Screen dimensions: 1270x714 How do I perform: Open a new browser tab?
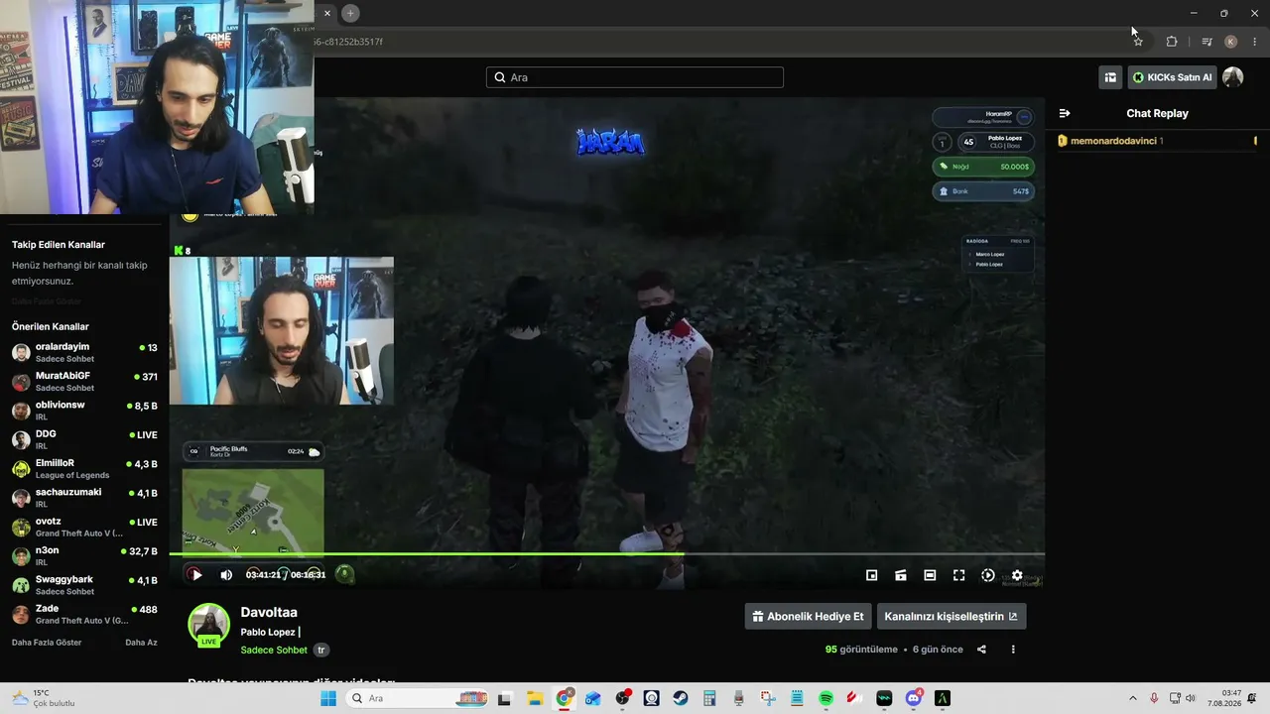tap(350, 13)
